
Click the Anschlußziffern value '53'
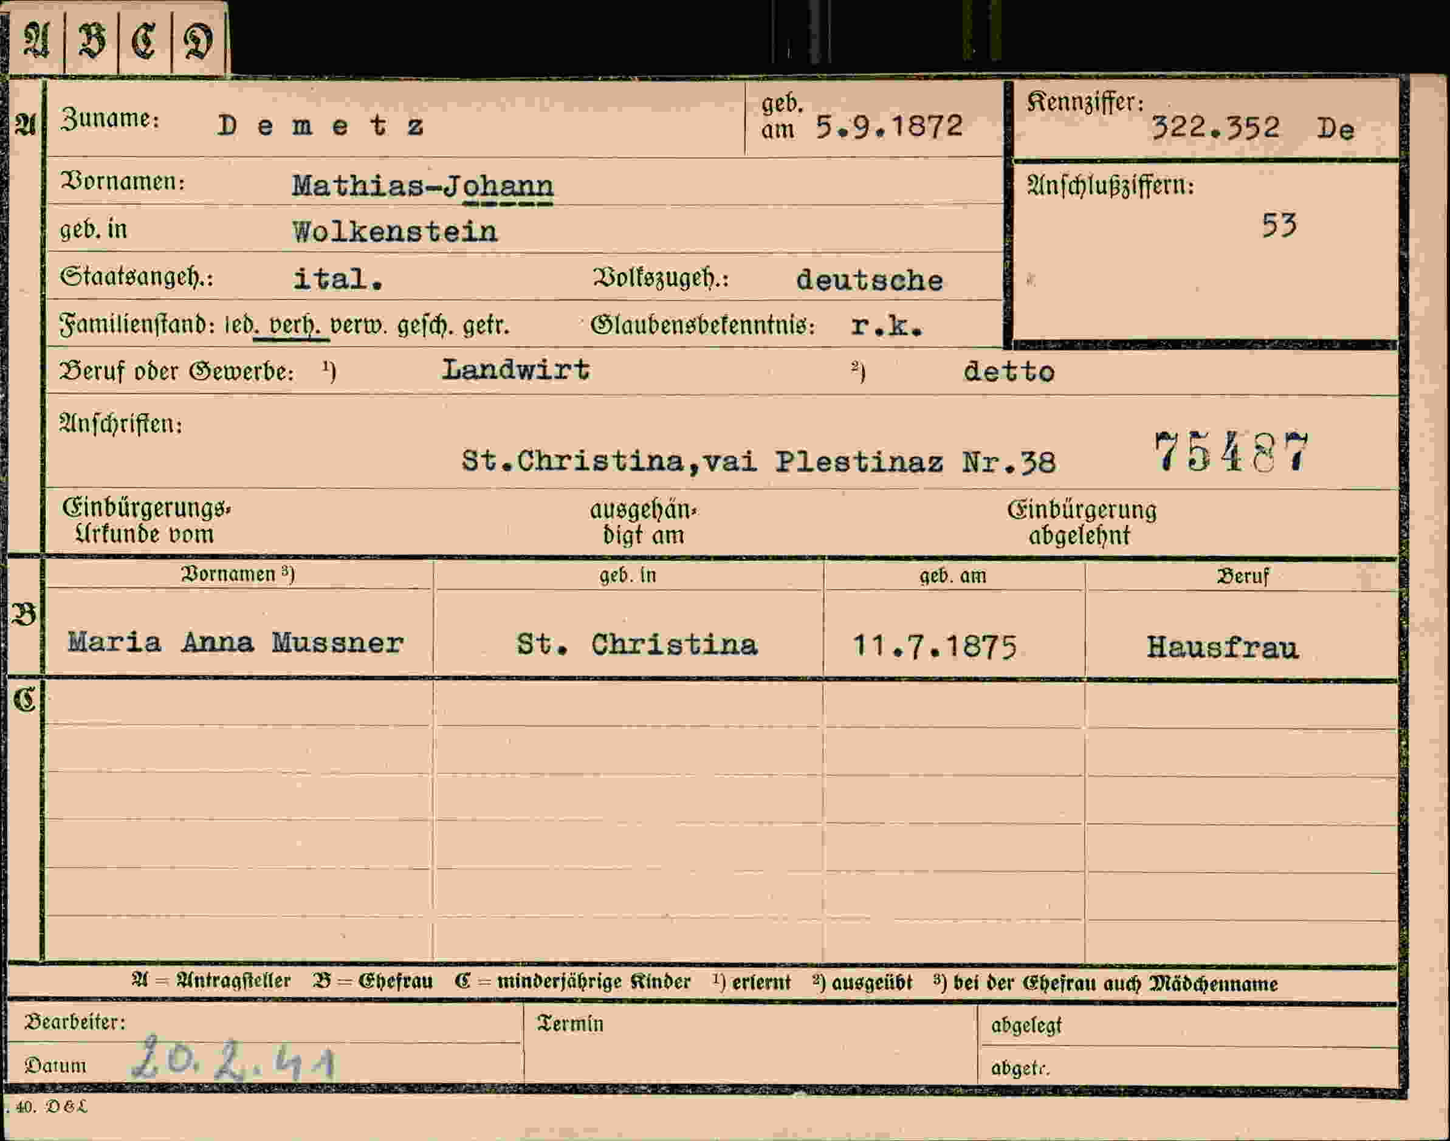[x=1279, y=225]
